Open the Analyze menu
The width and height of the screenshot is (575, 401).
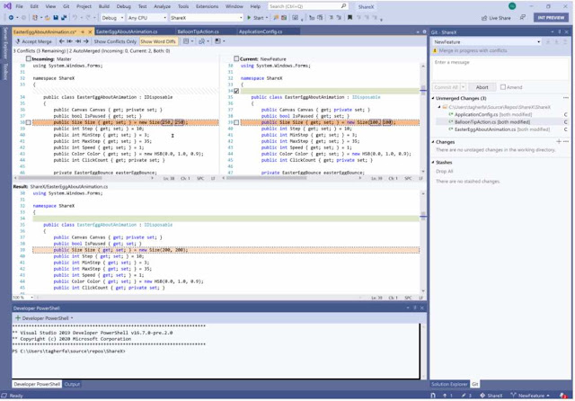[162, 6]
